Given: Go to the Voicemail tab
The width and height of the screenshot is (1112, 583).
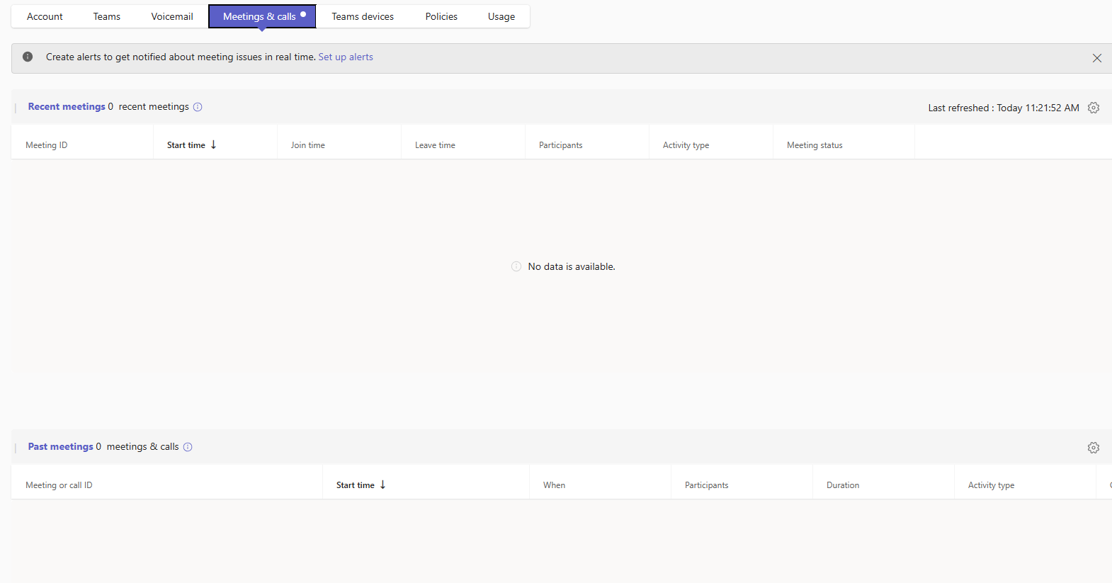Looking at the screenshot, I should [x=171, y=16].
